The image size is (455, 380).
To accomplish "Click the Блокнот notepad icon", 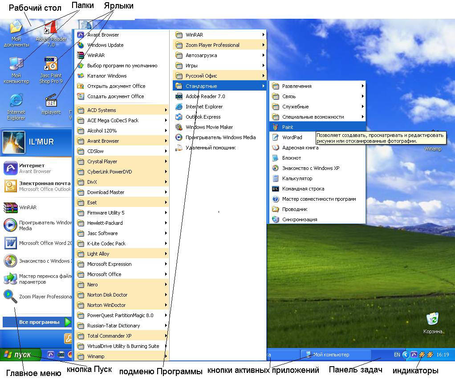I will tap(276, 158).
